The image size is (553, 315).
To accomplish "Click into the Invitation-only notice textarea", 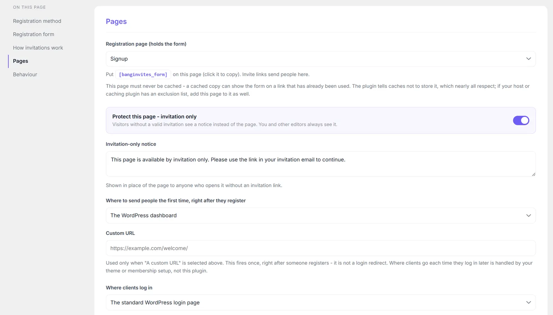I will tap(320, 164).
